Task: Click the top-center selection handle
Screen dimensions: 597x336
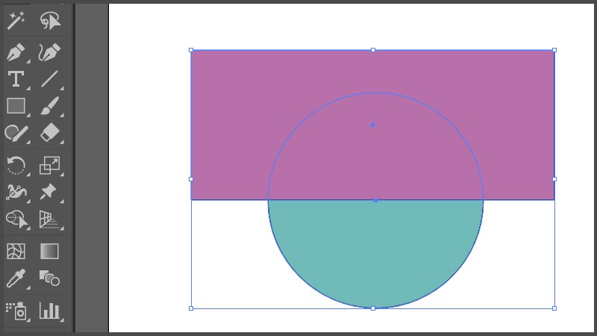Action: 373,50
